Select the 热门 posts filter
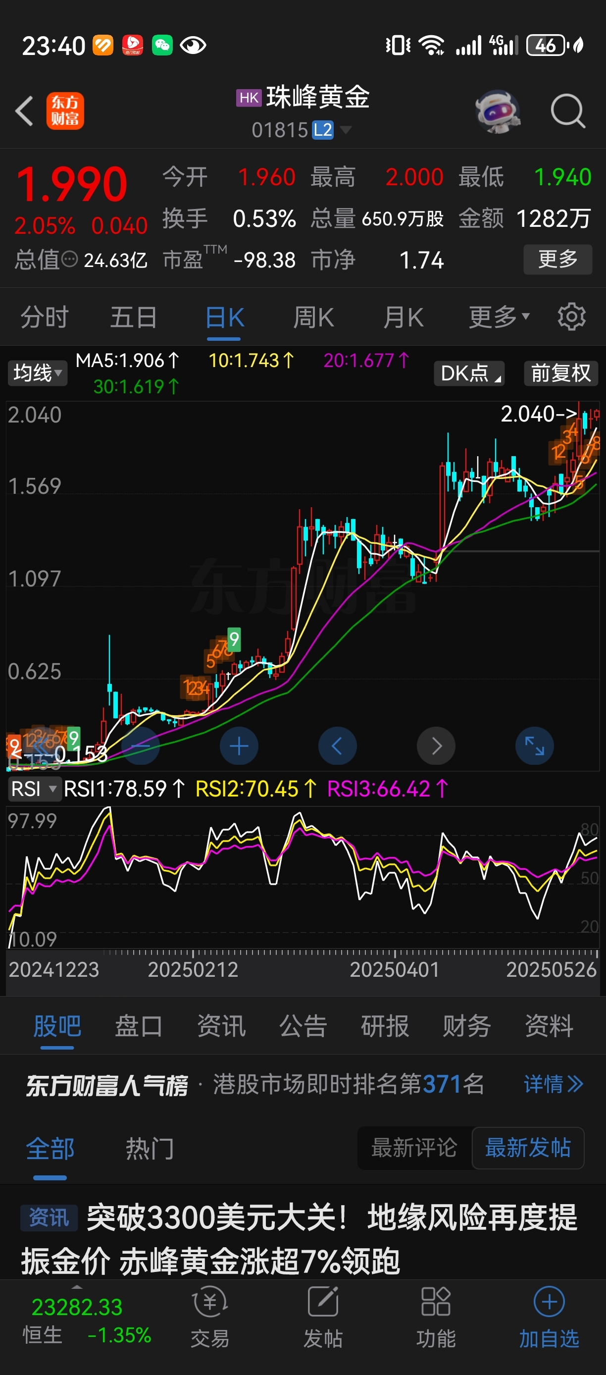 150,1148
